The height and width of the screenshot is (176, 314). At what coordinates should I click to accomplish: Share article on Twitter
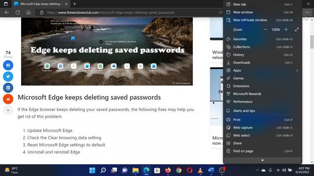[8, 76]
